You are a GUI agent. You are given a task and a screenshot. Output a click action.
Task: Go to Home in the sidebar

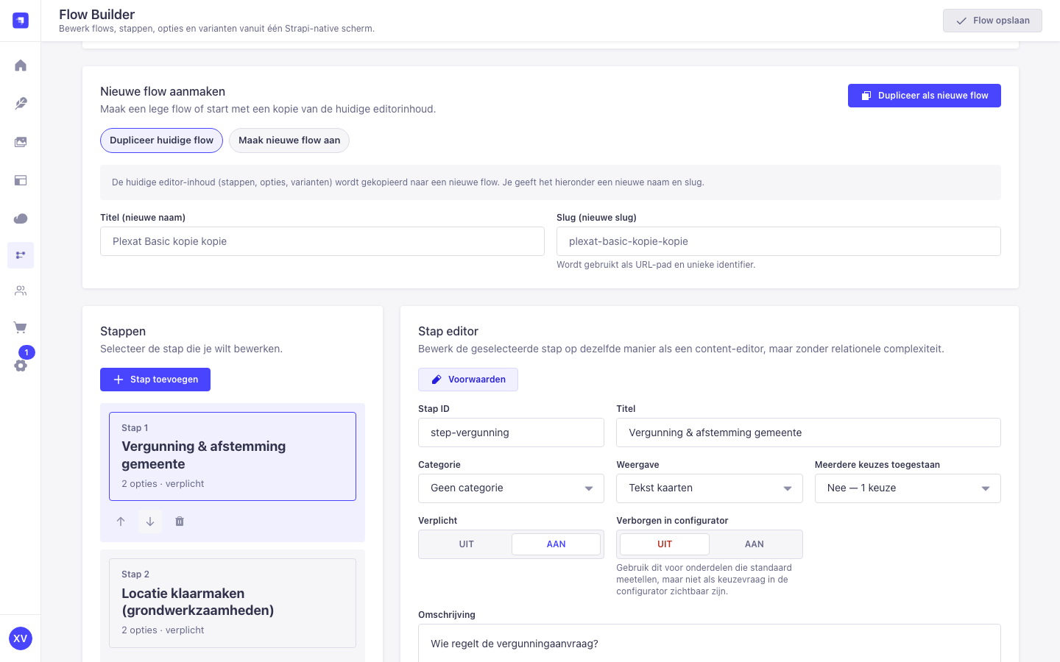tap(21, 65)
